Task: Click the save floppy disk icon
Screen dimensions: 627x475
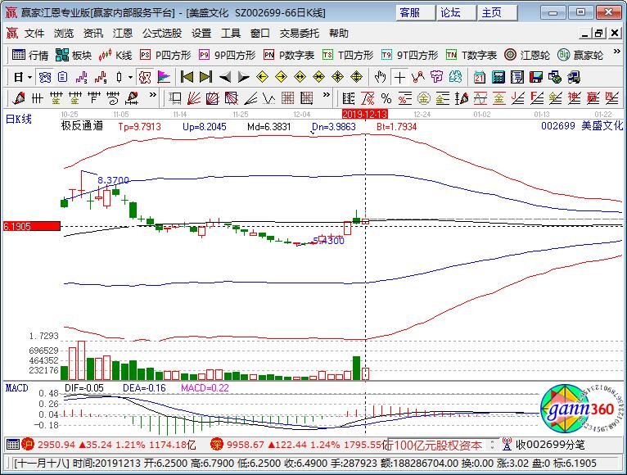Action: click(x=536, y=77)
